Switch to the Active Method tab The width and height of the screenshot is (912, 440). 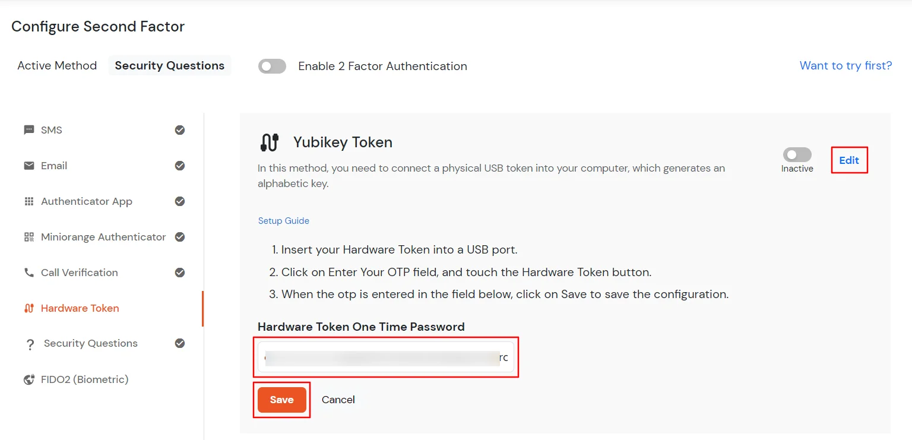pyautogui.click(x=57, y=65)
